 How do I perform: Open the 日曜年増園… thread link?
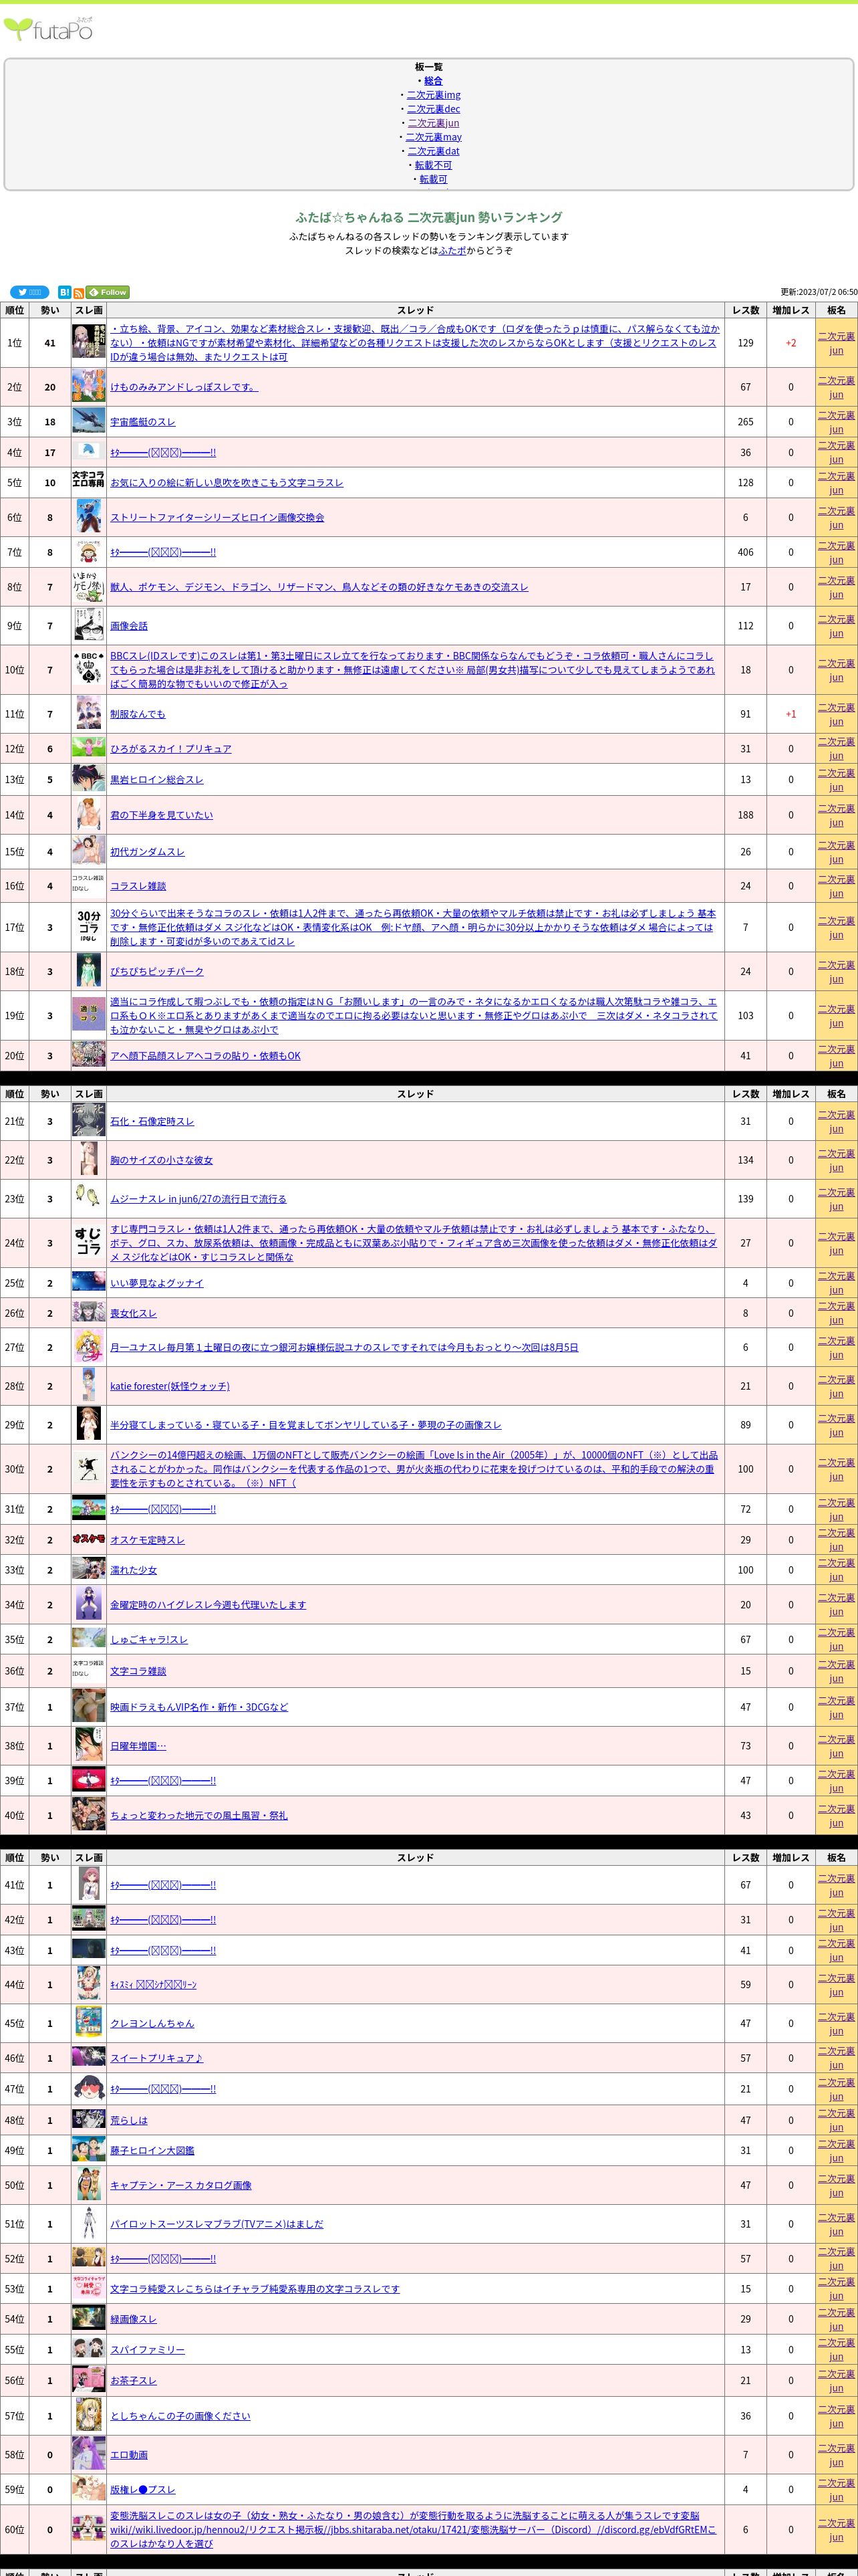[138, 1746]
